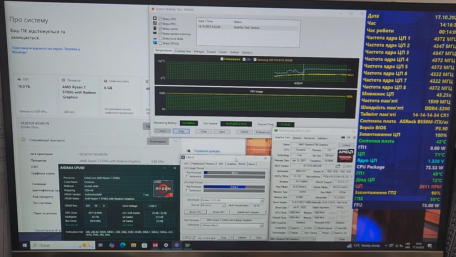
Task: Open File Explorer from the taskbar
Action: coord(133,245)
